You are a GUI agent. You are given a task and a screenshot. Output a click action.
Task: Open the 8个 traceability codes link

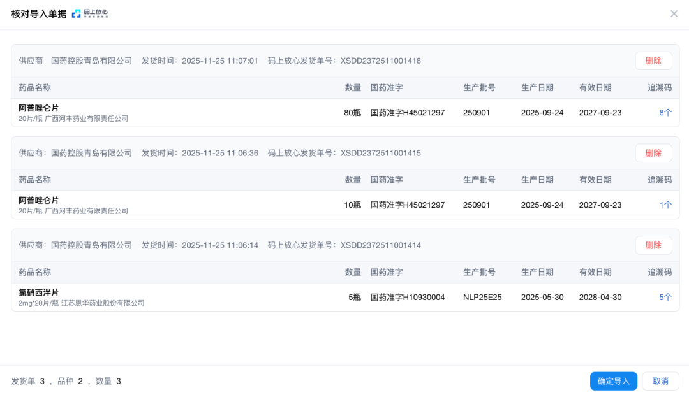coord(665,113)
